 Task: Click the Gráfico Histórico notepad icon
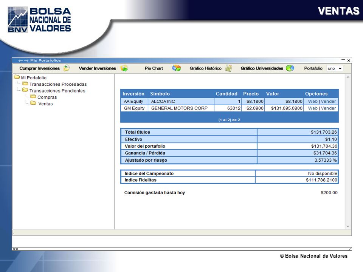pyautogui.click(x=228, y=68)
